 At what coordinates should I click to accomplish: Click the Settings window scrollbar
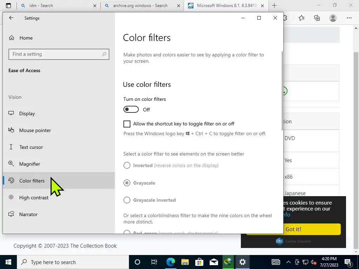(x=282, y=91)
